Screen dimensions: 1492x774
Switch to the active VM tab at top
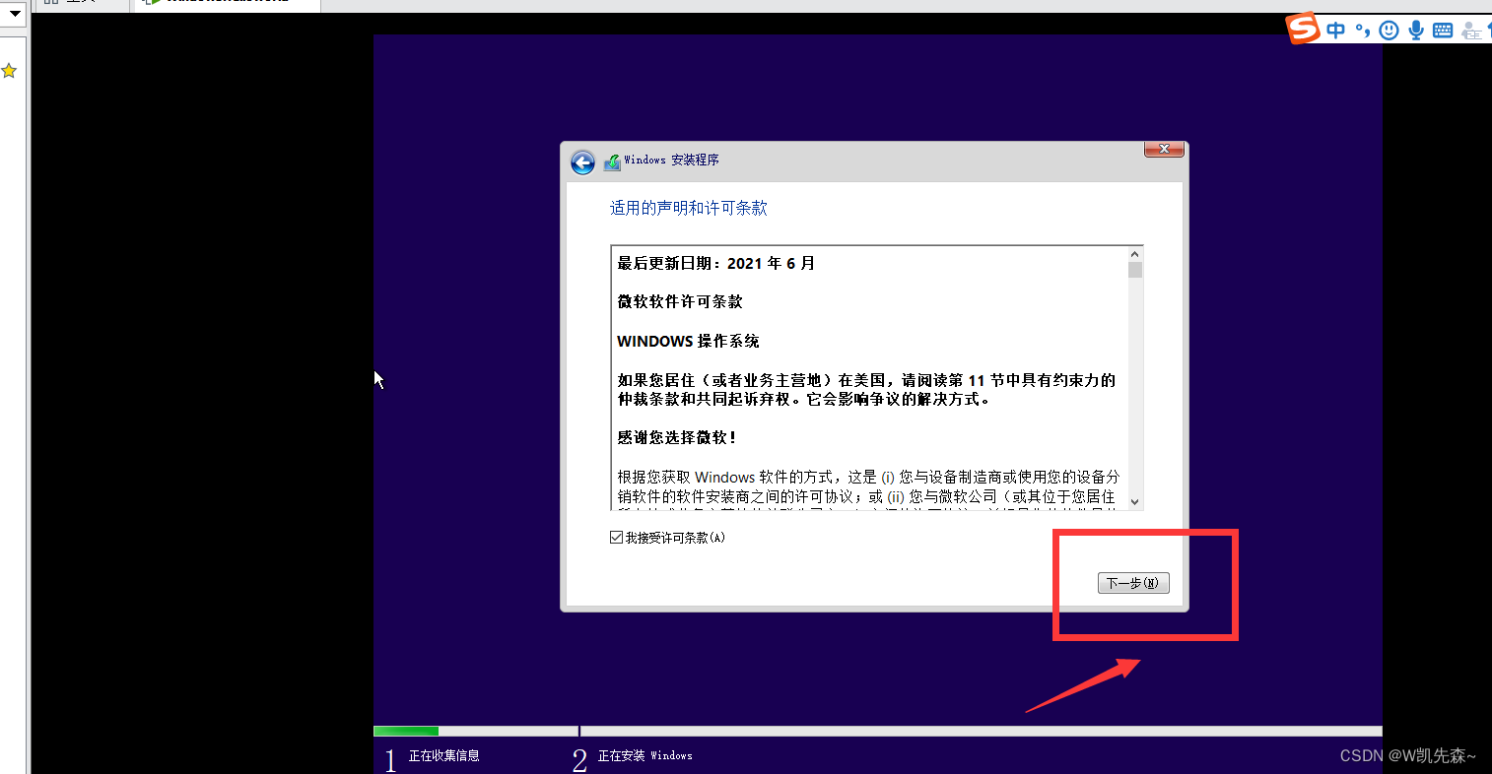pyautogui.click(x=228, y=5)
